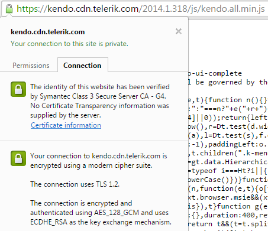Image resolution: width=268 pixels, height=231 pixels.
Task: Click the Symantec Class 3 identity paragraph
Action: coord(100,101)
